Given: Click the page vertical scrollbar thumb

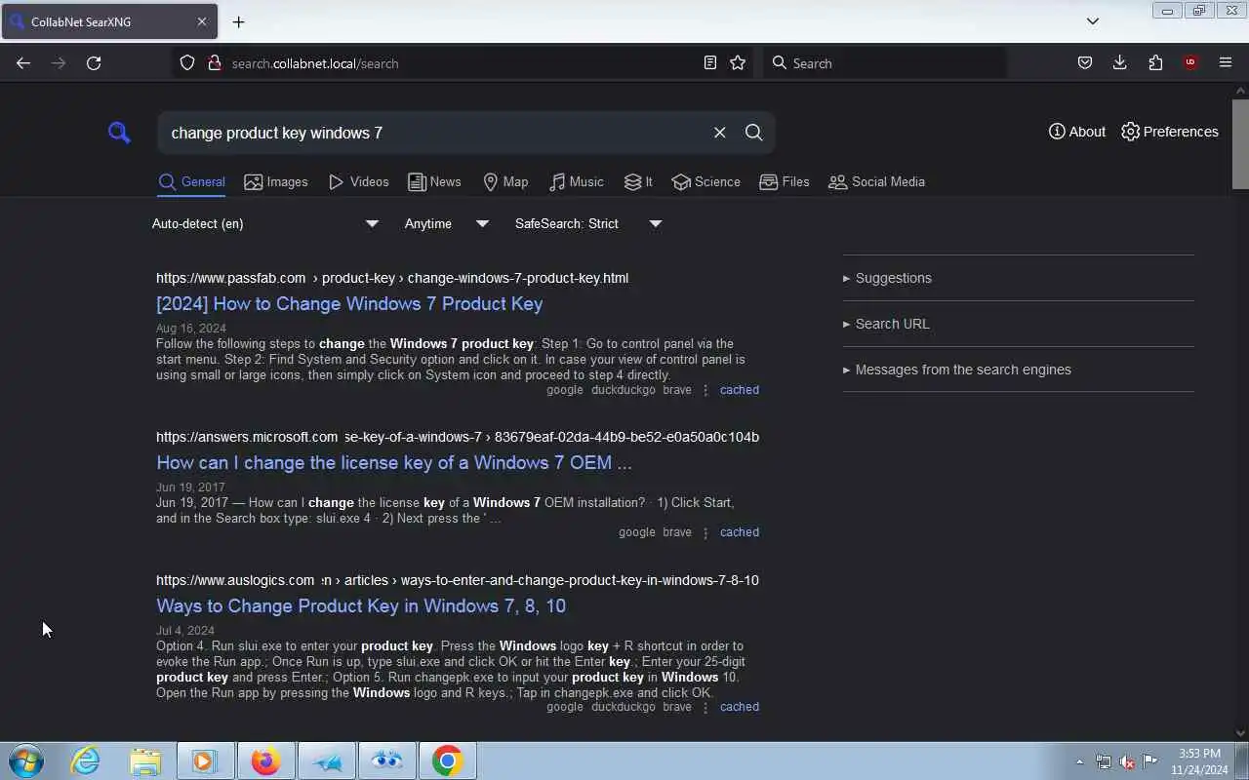Looking at the screenshot, I should coord(1240,143).
